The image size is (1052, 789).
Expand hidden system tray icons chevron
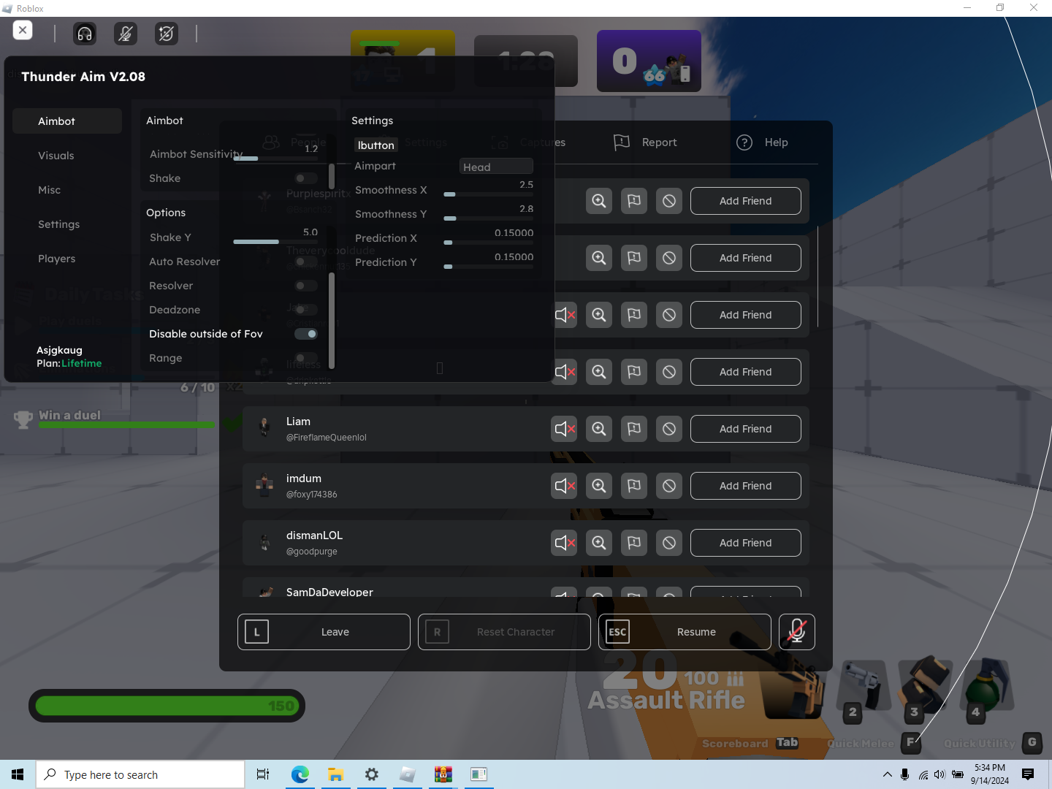coord(887,774)
